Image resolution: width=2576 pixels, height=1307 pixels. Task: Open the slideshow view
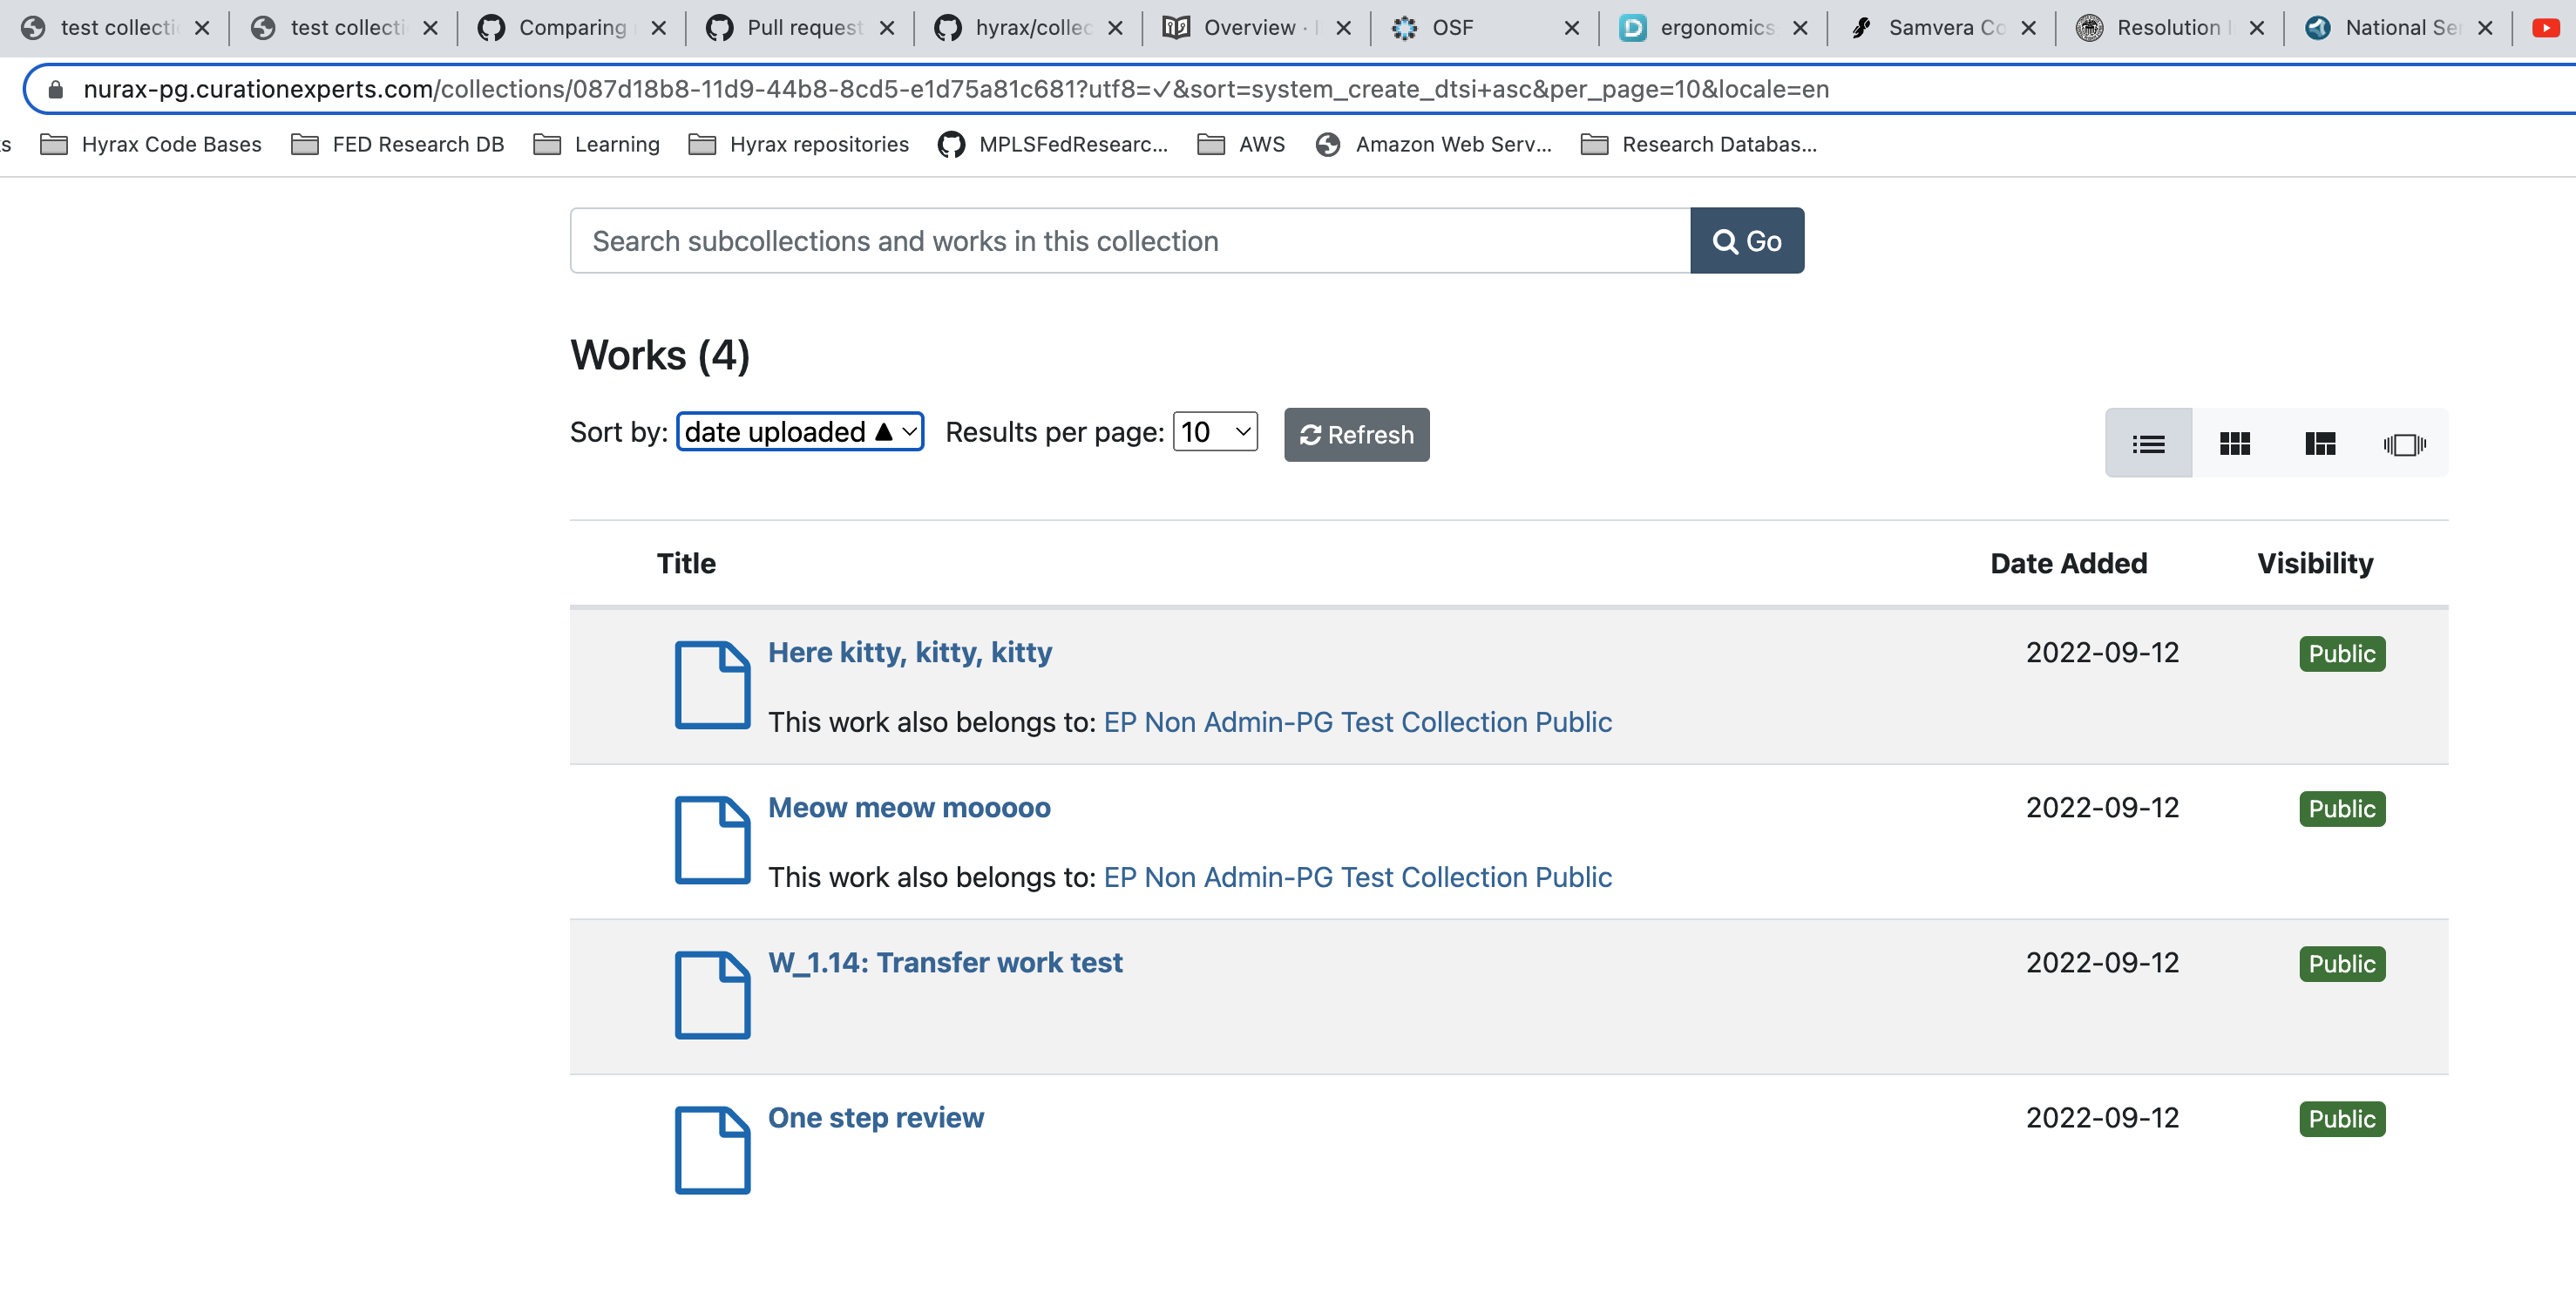pos(2406,443)
